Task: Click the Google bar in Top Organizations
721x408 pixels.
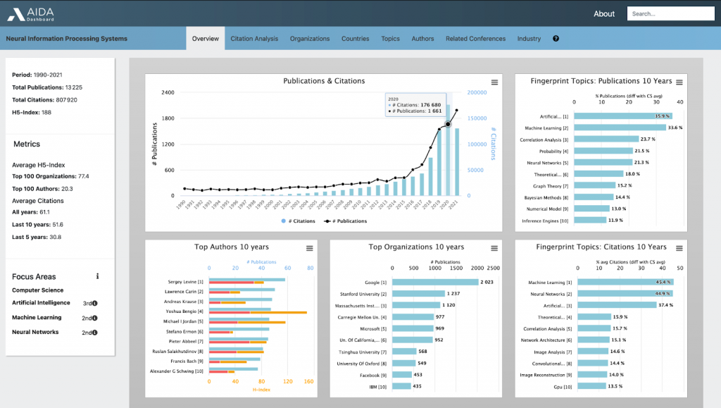Action: point(434,282)
